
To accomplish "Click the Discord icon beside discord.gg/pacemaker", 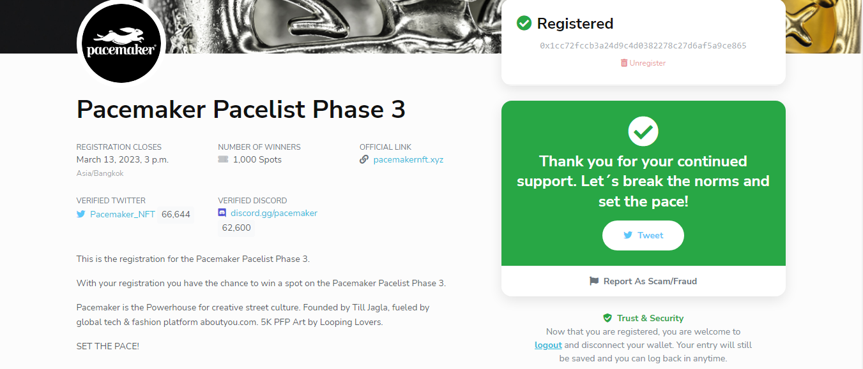I will 222,213.
